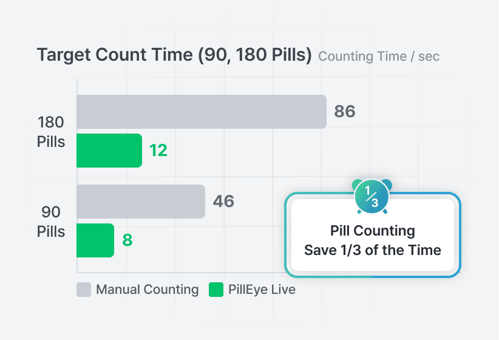
Task: Select the PillEye Live legend label
Action: click(262, 290)
